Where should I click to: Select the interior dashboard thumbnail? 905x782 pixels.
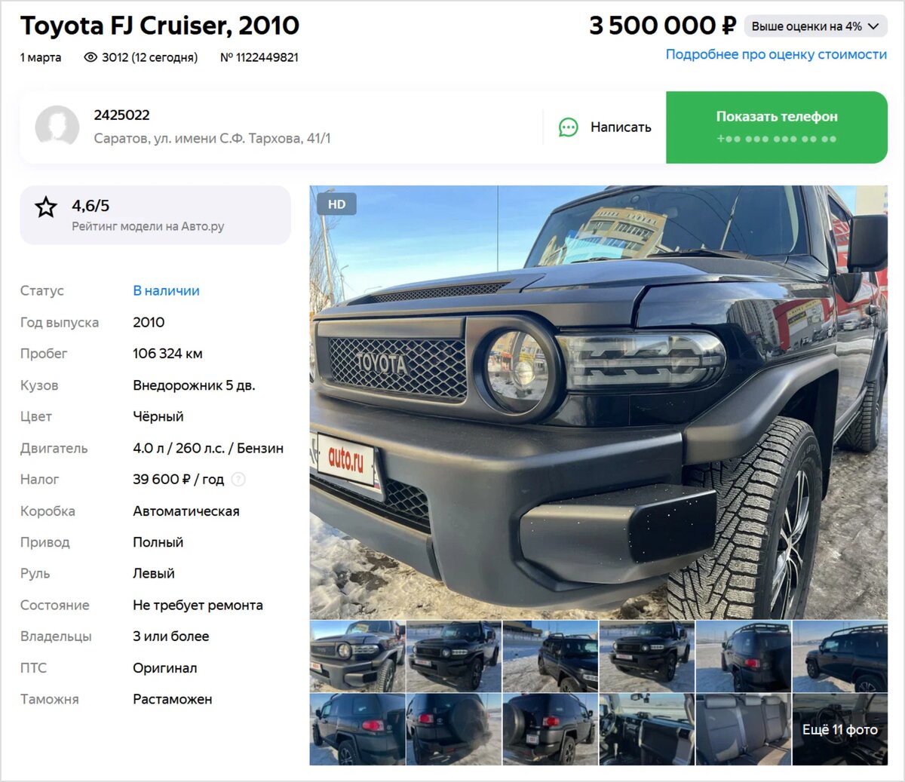tap(647, 730)
